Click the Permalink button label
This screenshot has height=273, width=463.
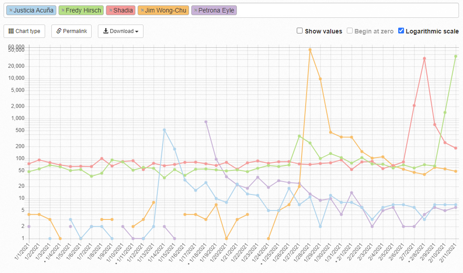pos(75,31)
